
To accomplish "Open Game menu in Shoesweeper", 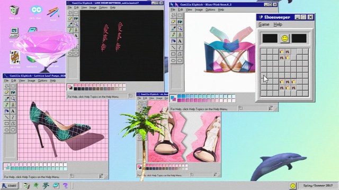I will click(x=264, y=25).
